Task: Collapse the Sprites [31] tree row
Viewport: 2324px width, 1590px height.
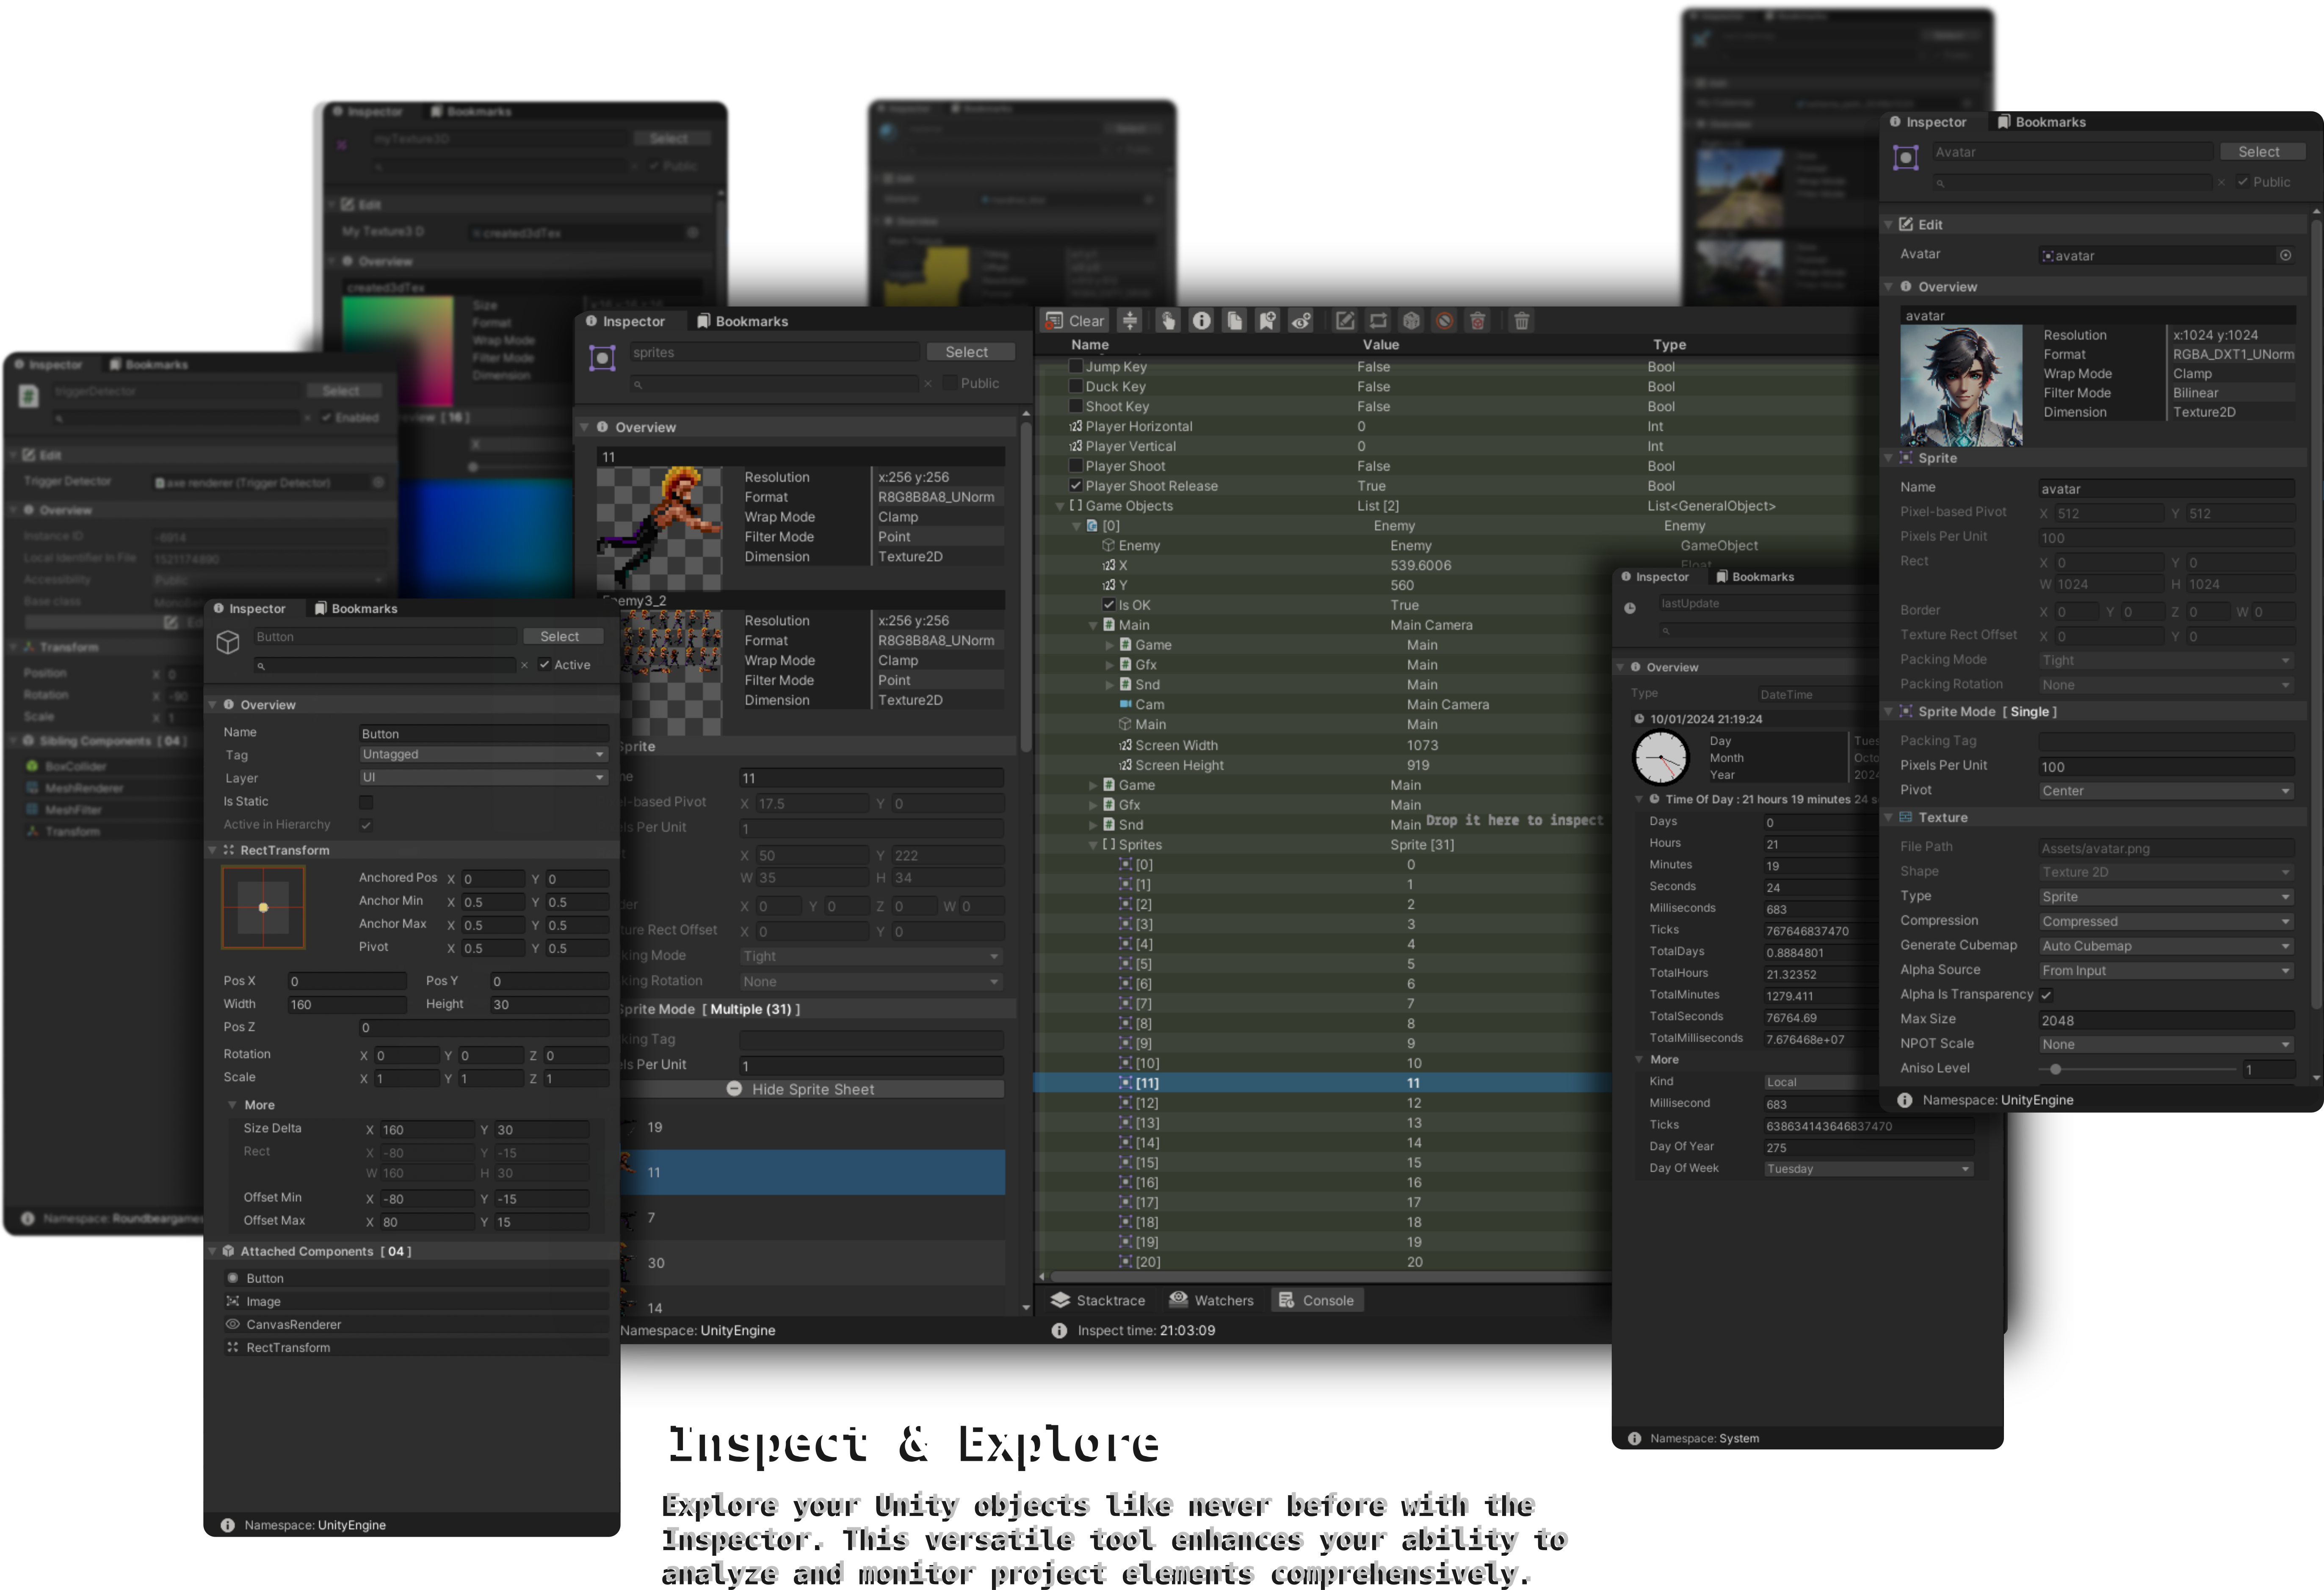Action: (x=1093, y=845)
